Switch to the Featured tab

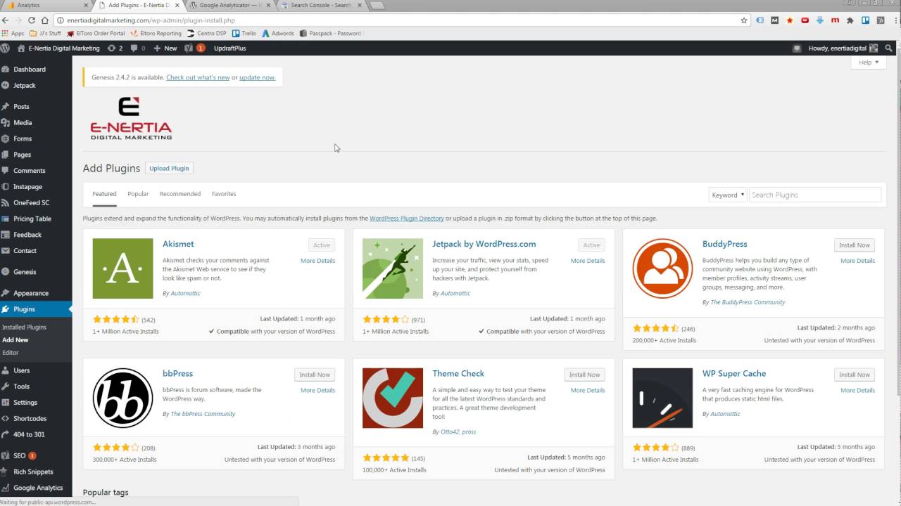pos(104,194)
